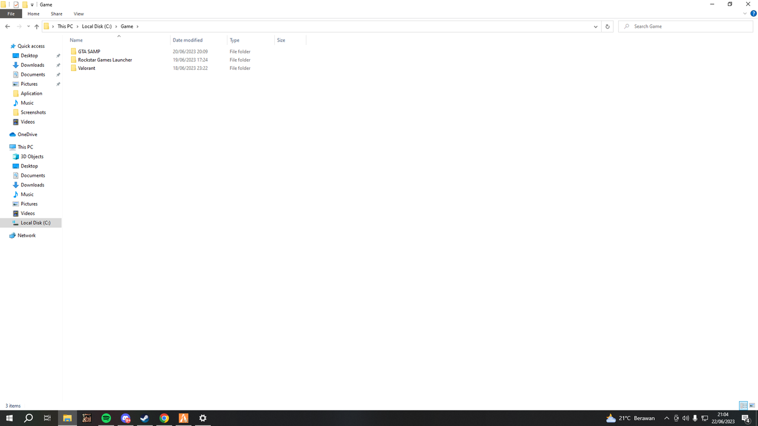Screen dimensions: 758x426
Task: Open the Share ribbon tab
Action: [56, 14]
